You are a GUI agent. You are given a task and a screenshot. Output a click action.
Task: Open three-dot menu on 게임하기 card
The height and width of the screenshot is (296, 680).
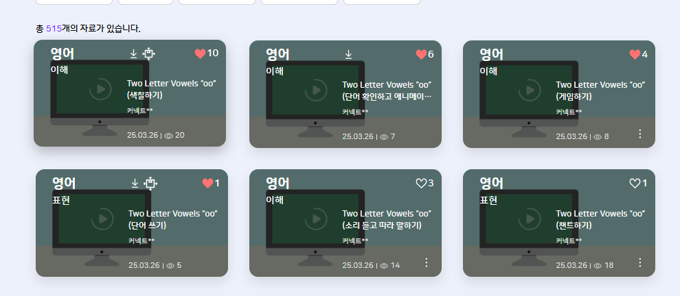click(640, 134)
